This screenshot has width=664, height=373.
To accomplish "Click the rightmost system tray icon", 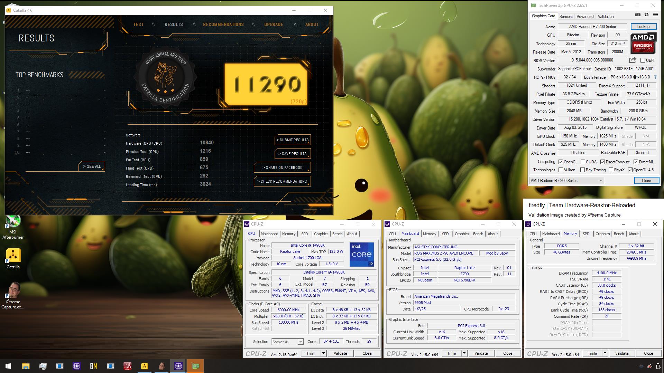I will (657, 366).
